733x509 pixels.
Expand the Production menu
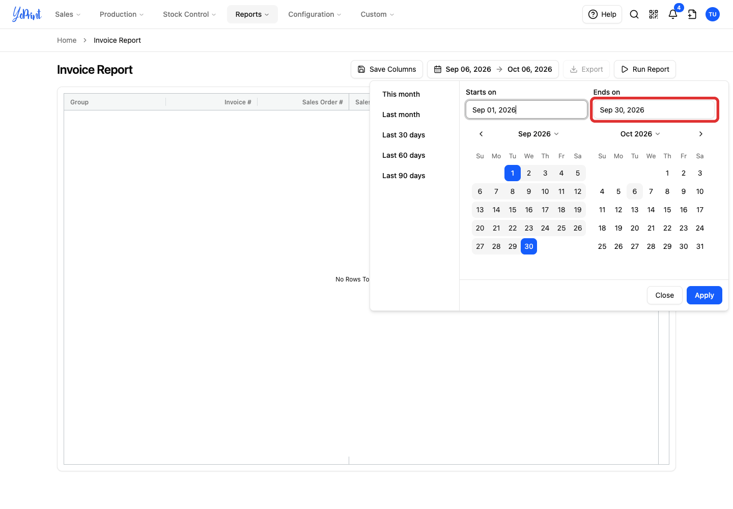coord(122,14)
